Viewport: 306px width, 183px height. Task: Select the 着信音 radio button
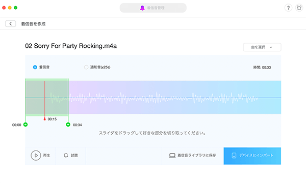click(x=35, y=67)
